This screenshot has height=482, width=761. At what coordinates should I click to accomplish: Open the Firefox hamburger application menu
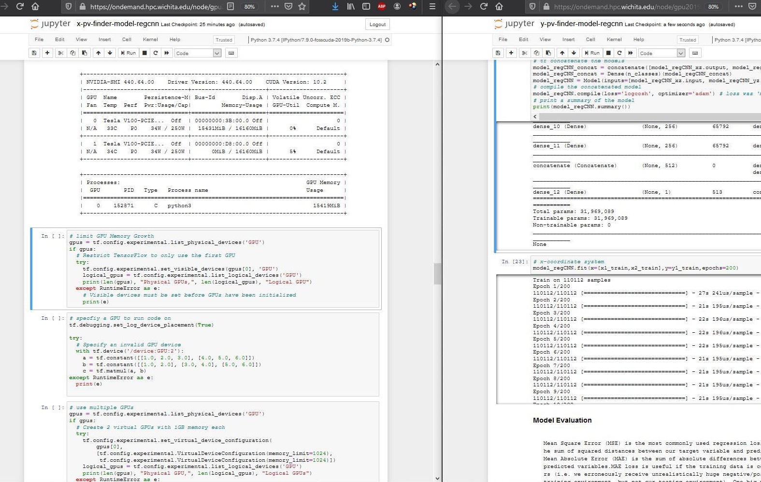point(432,6)
